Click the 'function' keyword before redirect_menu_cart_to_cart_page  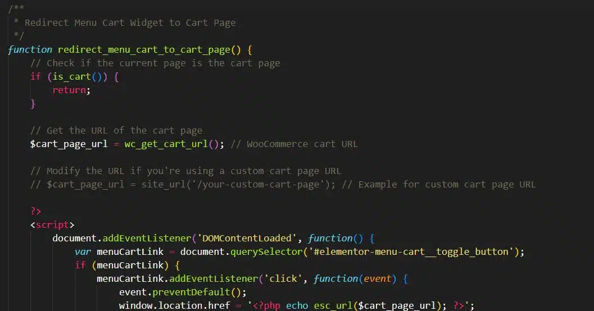tap(30, 50)
